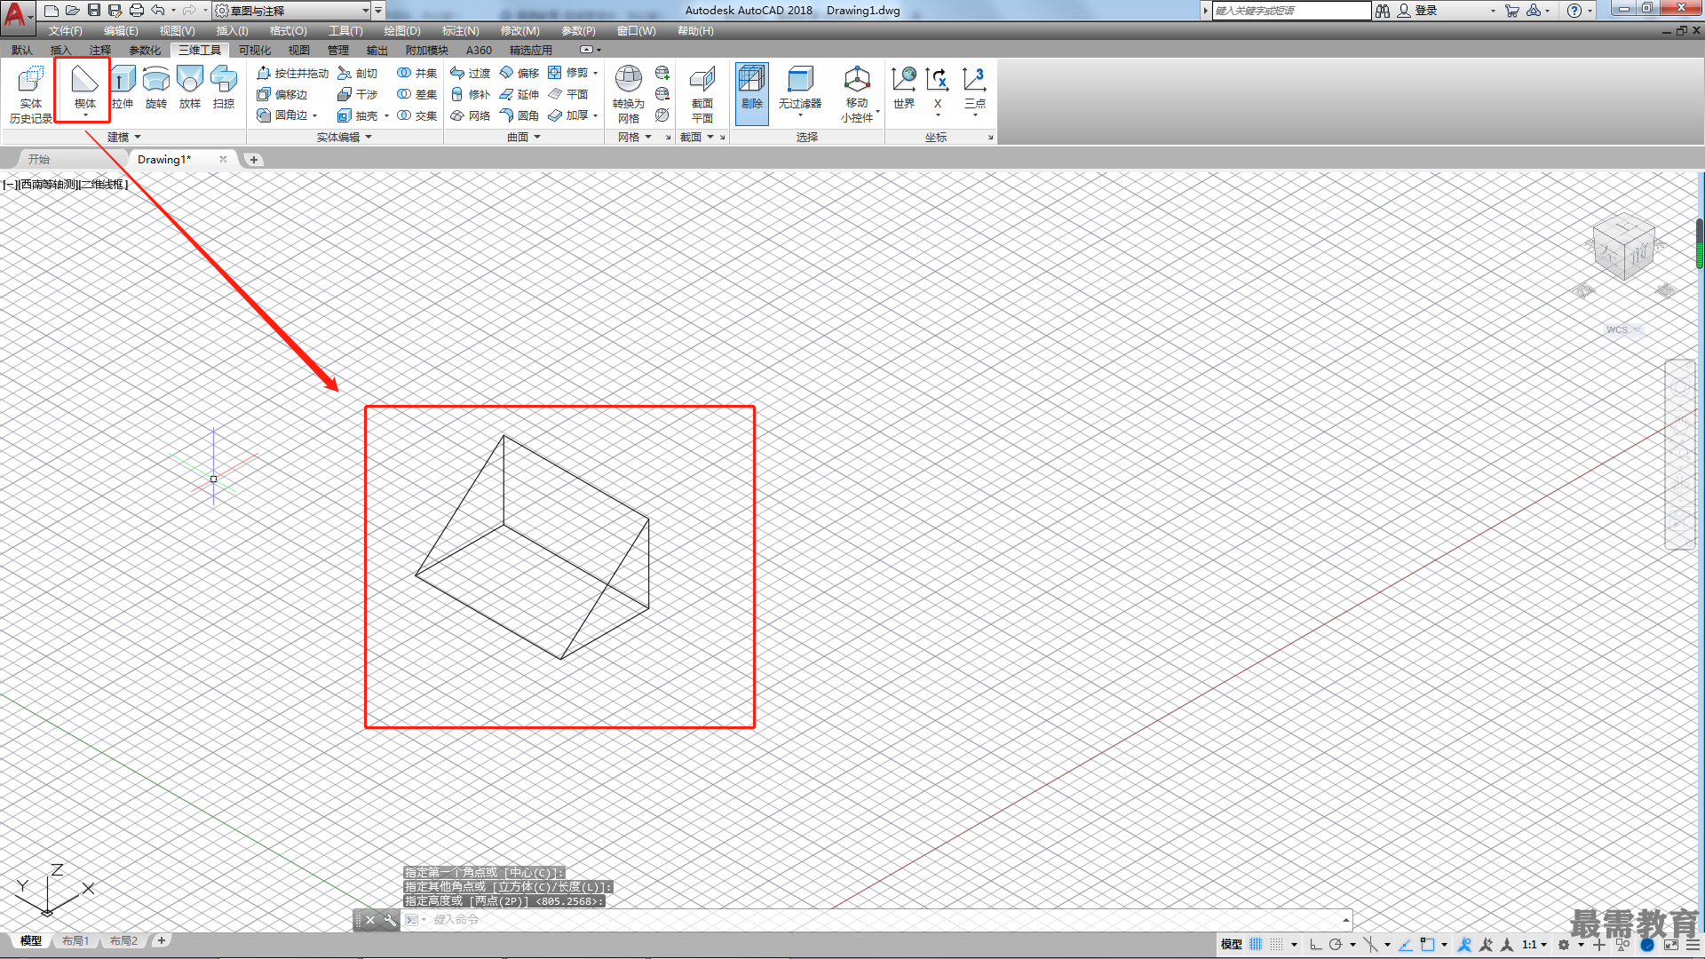Expand the 建模 panel dropdown
This screenshot has height=959, width=1705.
click(x=123, y=137)
